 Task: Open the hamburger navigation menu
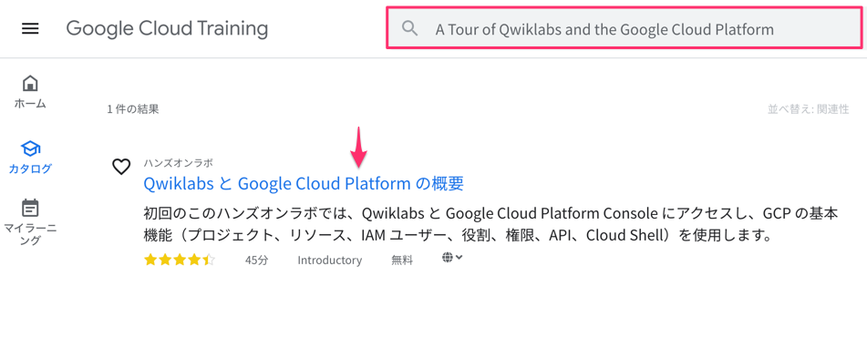point(30,29)
